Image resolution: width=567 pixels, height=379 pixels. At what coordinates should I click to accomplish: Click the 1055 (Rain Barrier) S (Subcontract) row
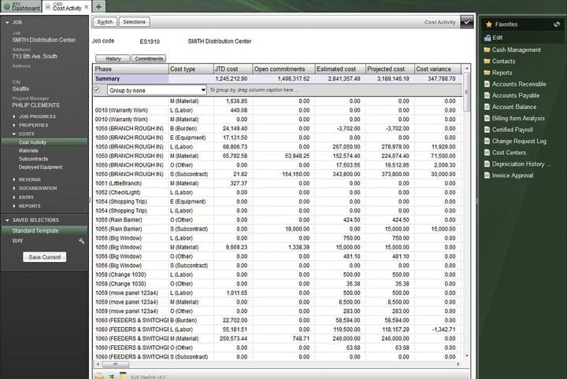pyautogui.click(x=277, y=229)
